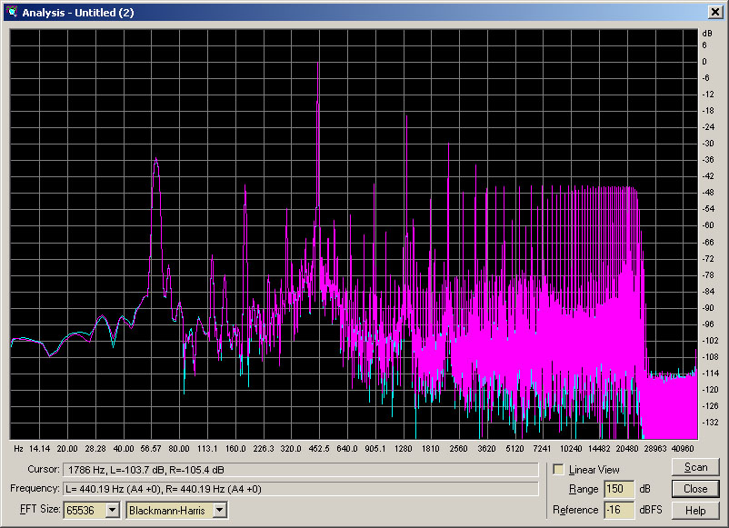Enable the Linear View checkbox
The height and width of the screenshot is (528, 729).
pyautogui.click(x=559, y=470)
